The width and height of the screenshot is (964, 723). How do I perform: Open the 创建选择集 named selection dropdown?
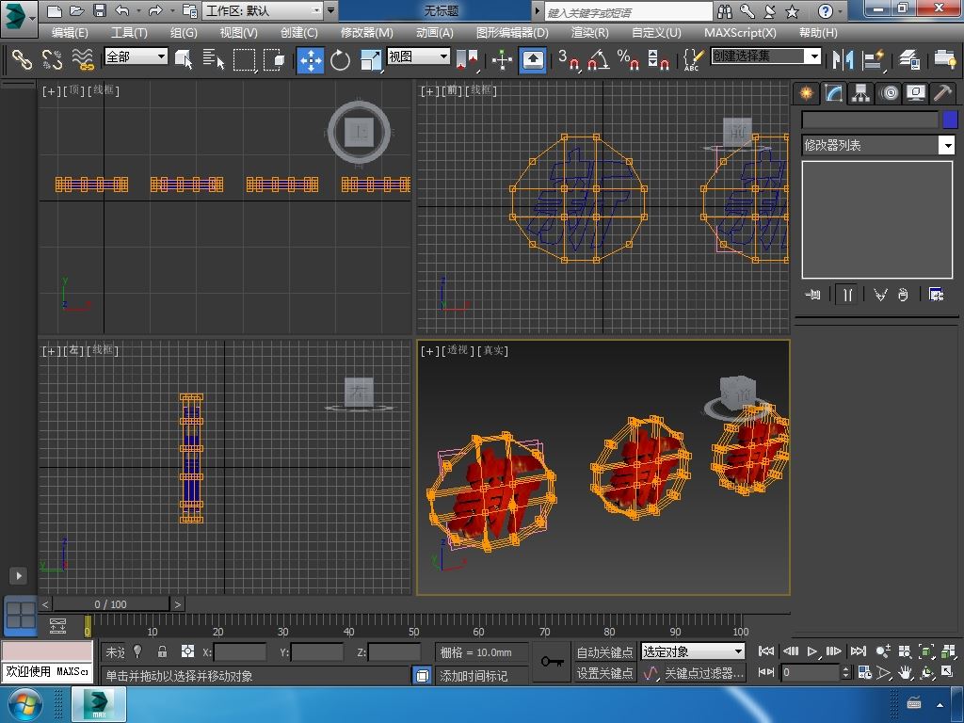766,56
